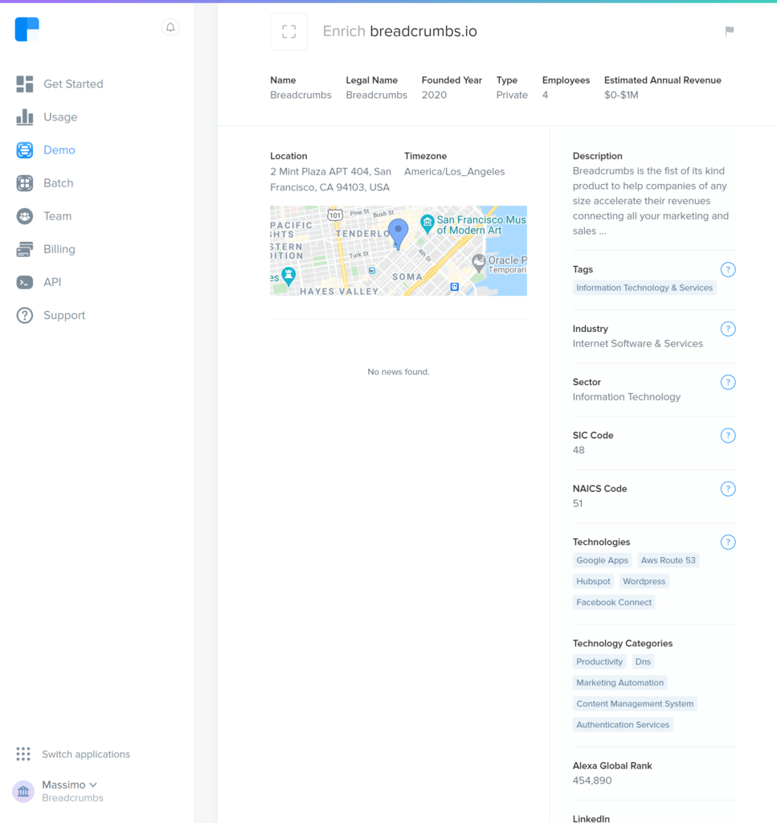Open help icon for Industry
The width and height of the screenshot is (777, 823).
pos(728,329)
